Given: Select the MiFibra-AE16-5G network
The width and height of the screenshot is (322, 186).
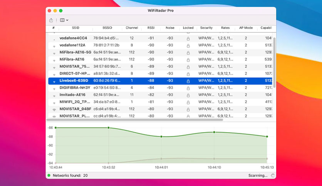Looking at the screenshot, I should click(160, 52).
